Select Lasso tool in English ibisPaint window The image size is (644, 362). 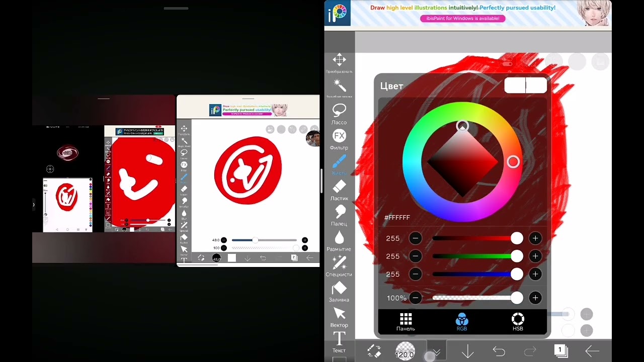point(184,154)
